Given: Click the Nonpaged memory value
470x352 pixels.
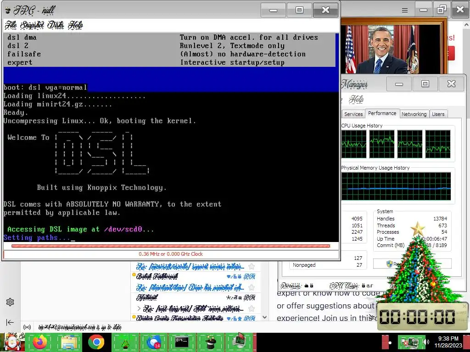Looking at the screenshot, I should (x=359, y=265).
